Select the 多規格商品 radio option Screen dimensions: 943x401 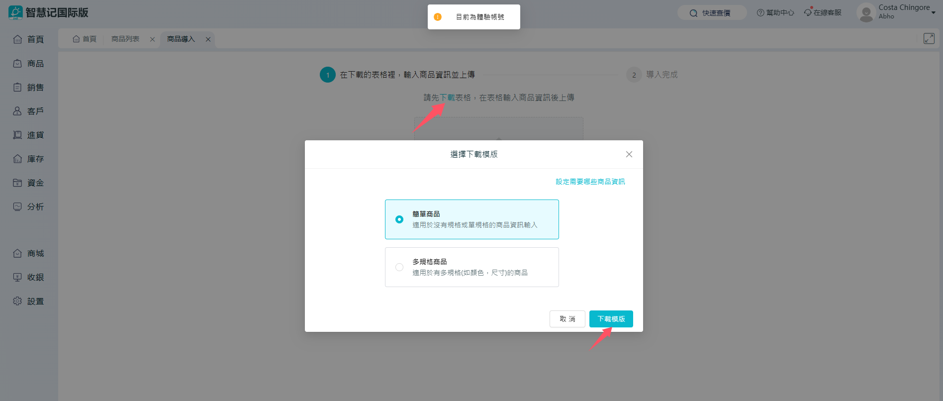(399, 267)
